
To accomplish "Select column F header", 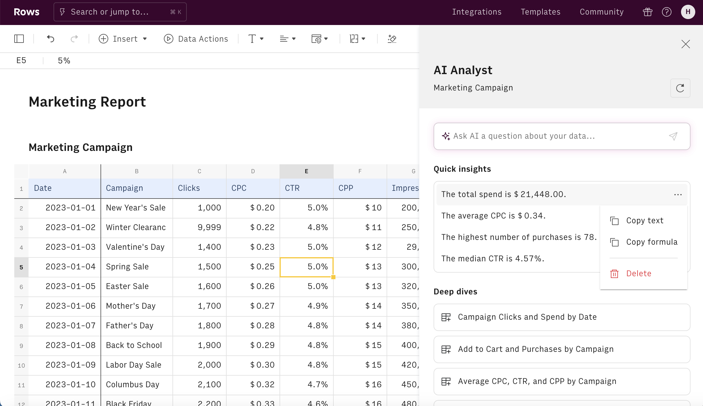I will [360, 171].
